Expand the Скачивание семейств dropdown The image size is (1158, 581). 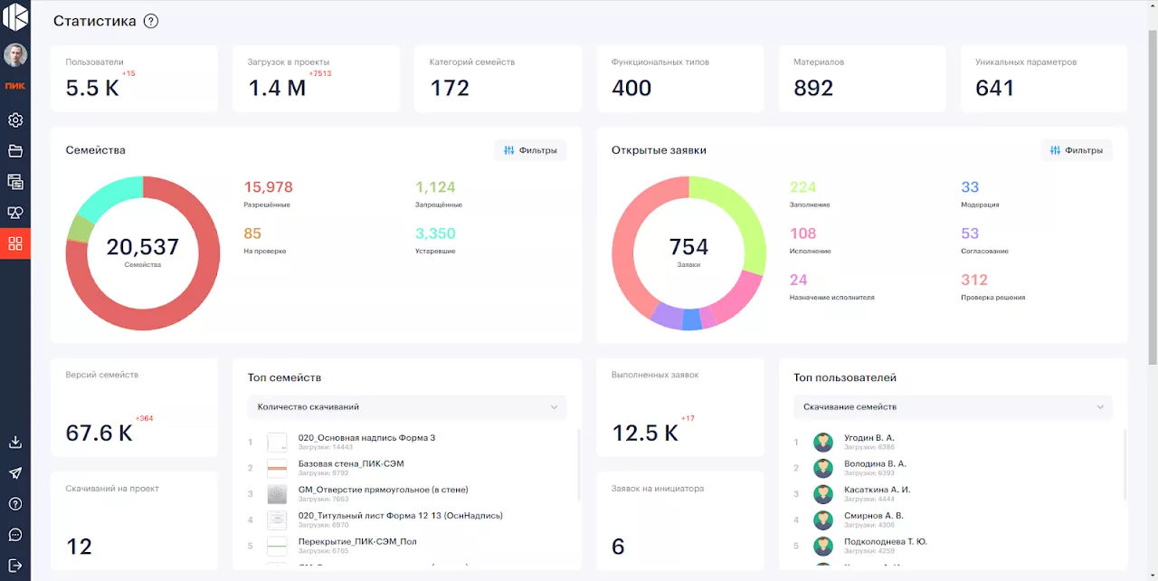tap(953, 407)
